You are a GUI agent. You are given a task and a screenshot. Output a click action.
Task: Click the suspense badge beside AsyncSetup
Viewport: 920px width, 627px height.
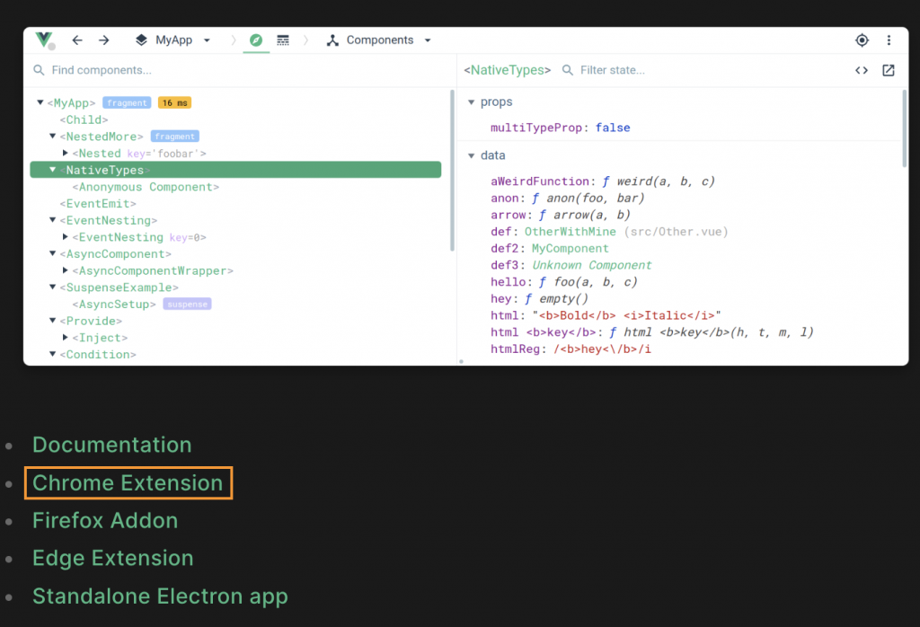[187, 304]
